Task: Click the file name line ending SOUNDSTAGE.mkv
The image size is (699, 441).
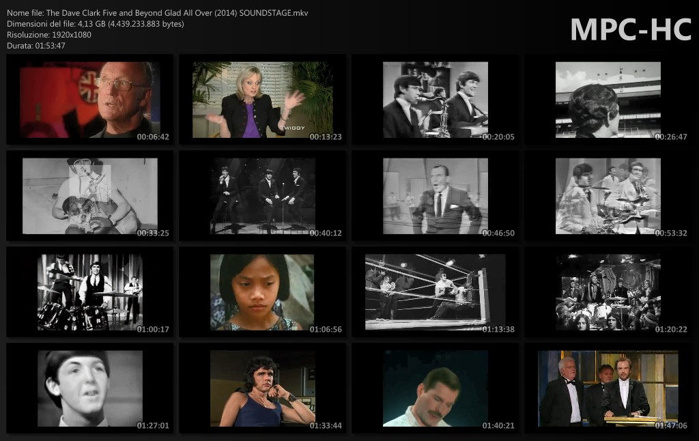Action: point(157,13)
